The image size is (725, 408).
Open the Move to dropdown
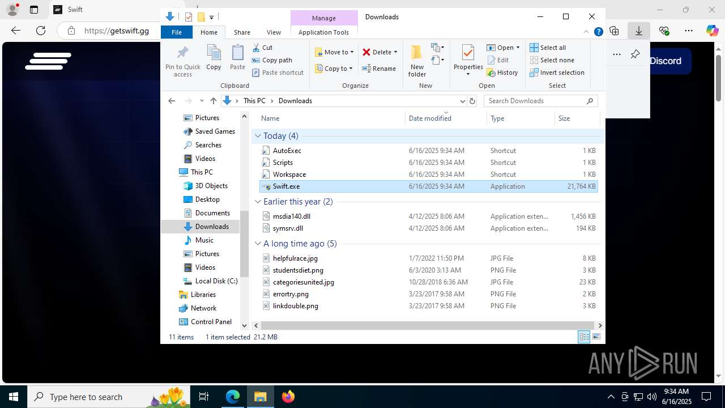coord(334,52)
